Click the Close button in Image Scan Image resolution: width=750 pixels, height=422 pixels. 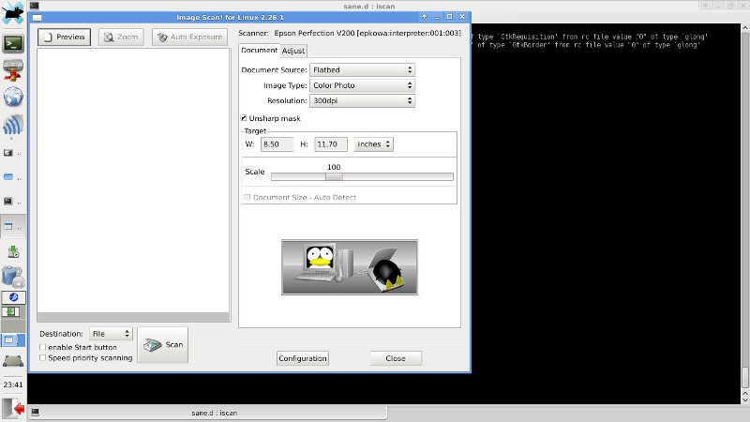(396, 358)
